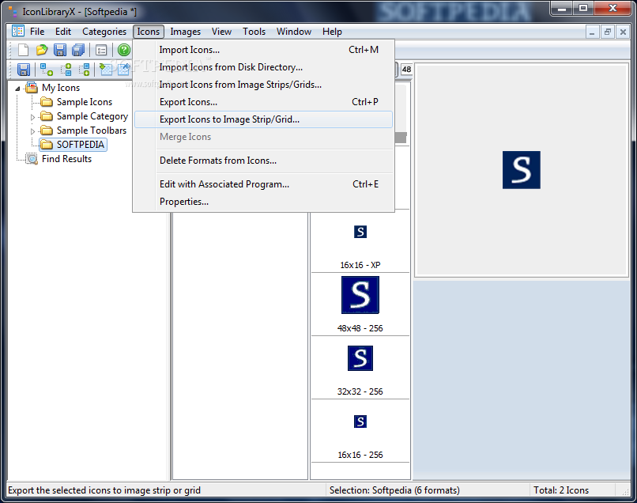Open the Tools menu
Image resolution: width=637 pixels, height=503 pixels.
click(x=254, y=32)
